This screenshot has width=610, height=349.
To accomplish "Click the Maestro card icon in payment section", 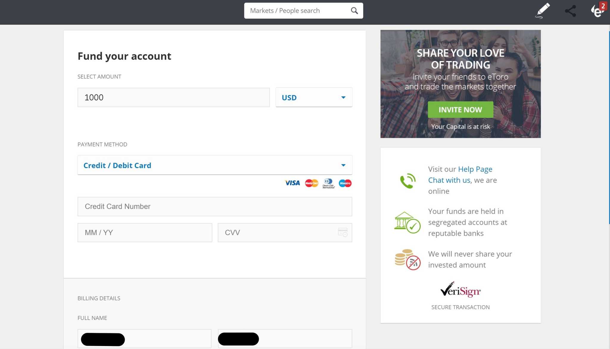I will 345,183.
